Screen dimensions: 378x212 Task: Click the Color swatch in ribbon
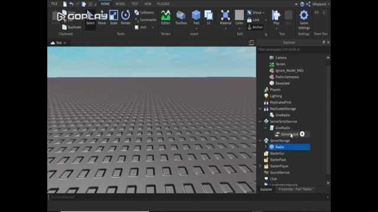[239, 17]
